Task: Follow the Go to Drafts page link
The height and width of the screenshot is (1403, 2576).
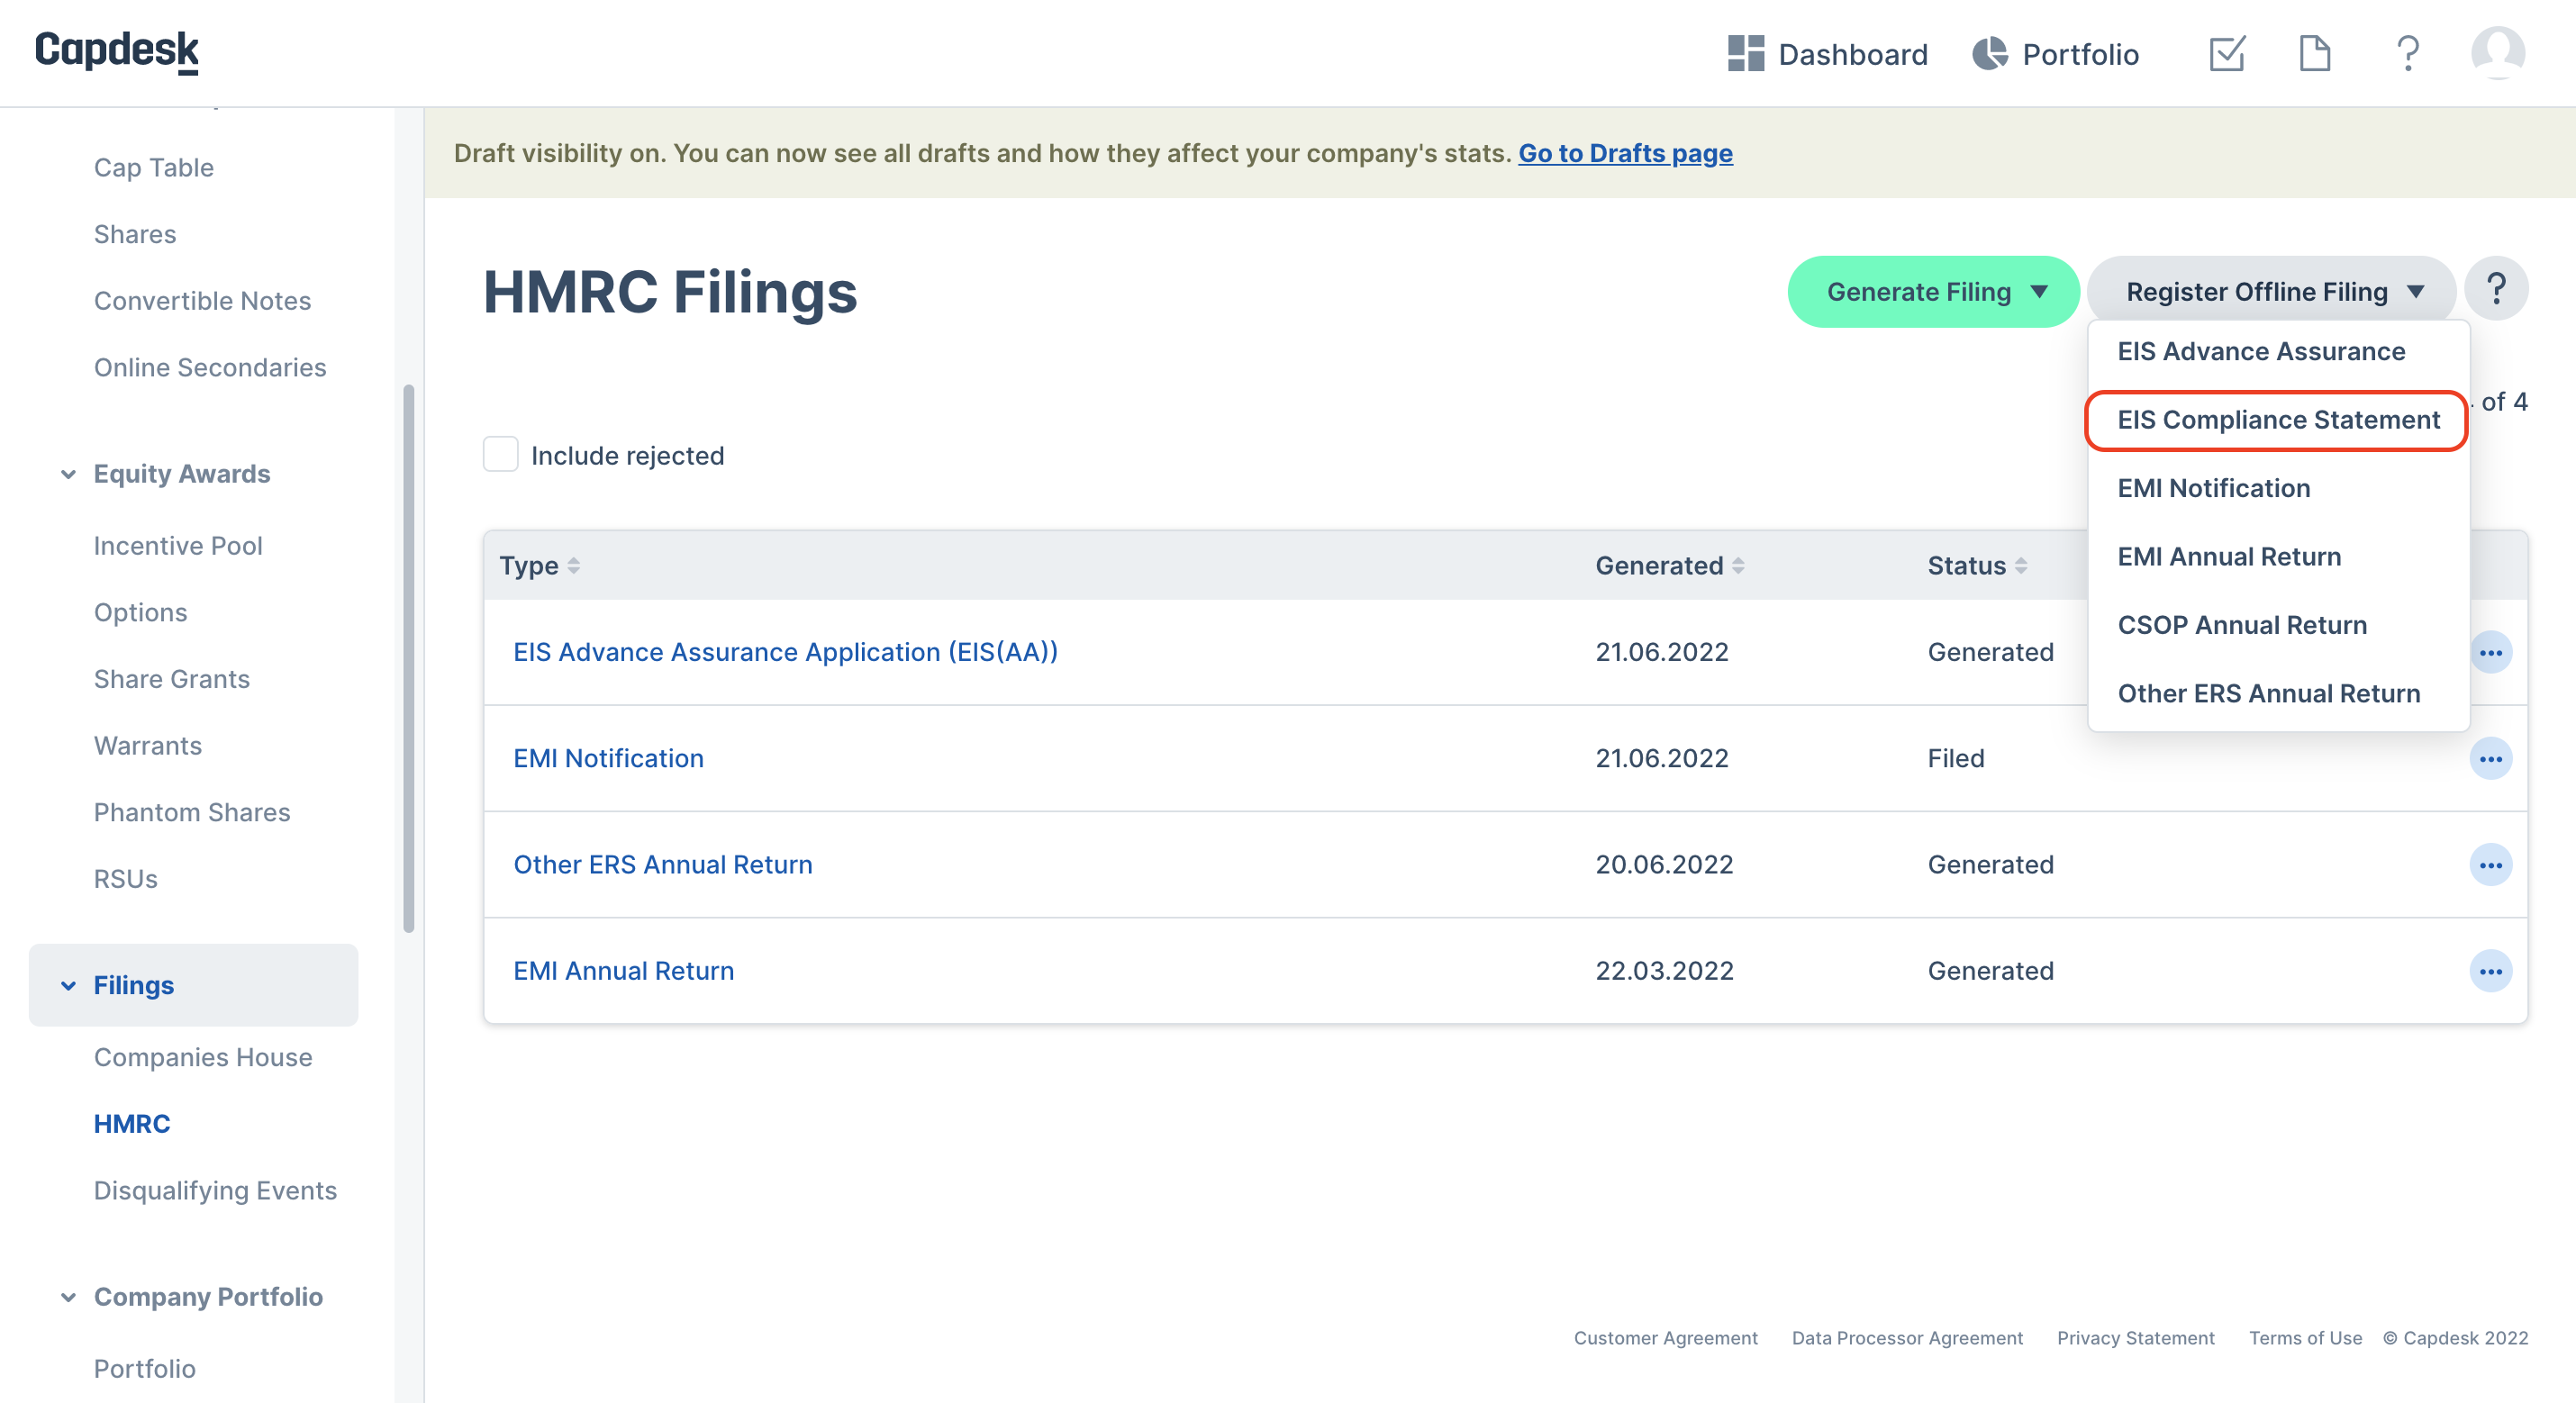Action: tap(1625, 153)
